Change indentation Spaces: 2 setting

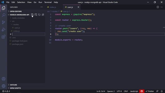click(x=111, y=91)
